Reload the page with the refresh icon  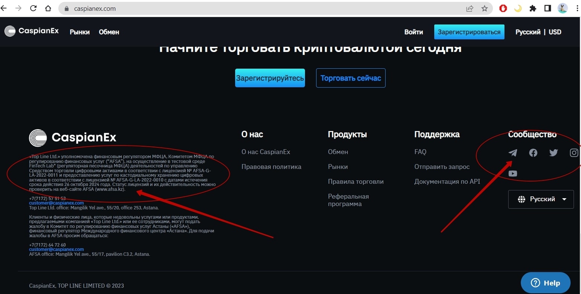(33, 8)
